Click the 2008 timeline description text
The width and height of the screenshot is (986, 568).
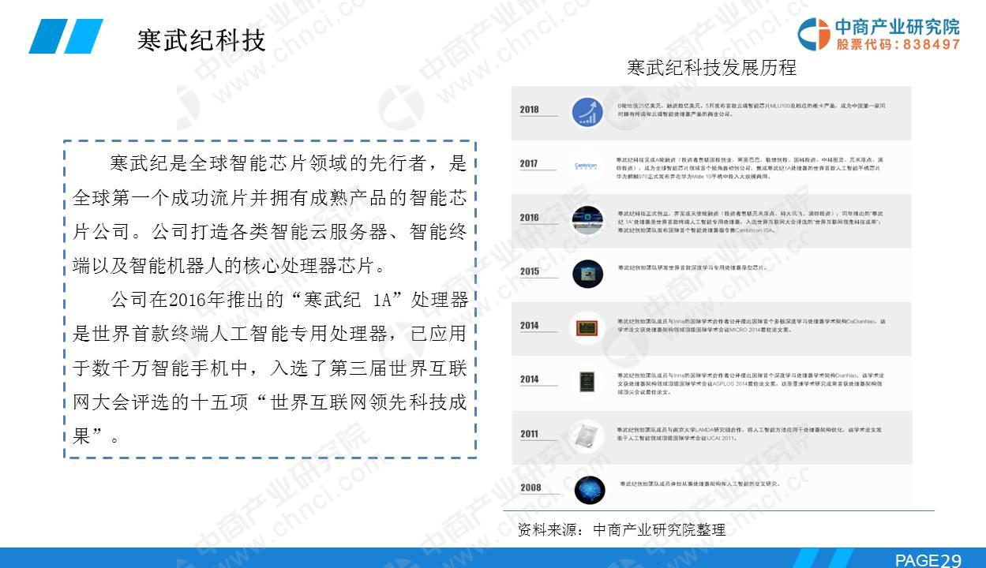702,484
